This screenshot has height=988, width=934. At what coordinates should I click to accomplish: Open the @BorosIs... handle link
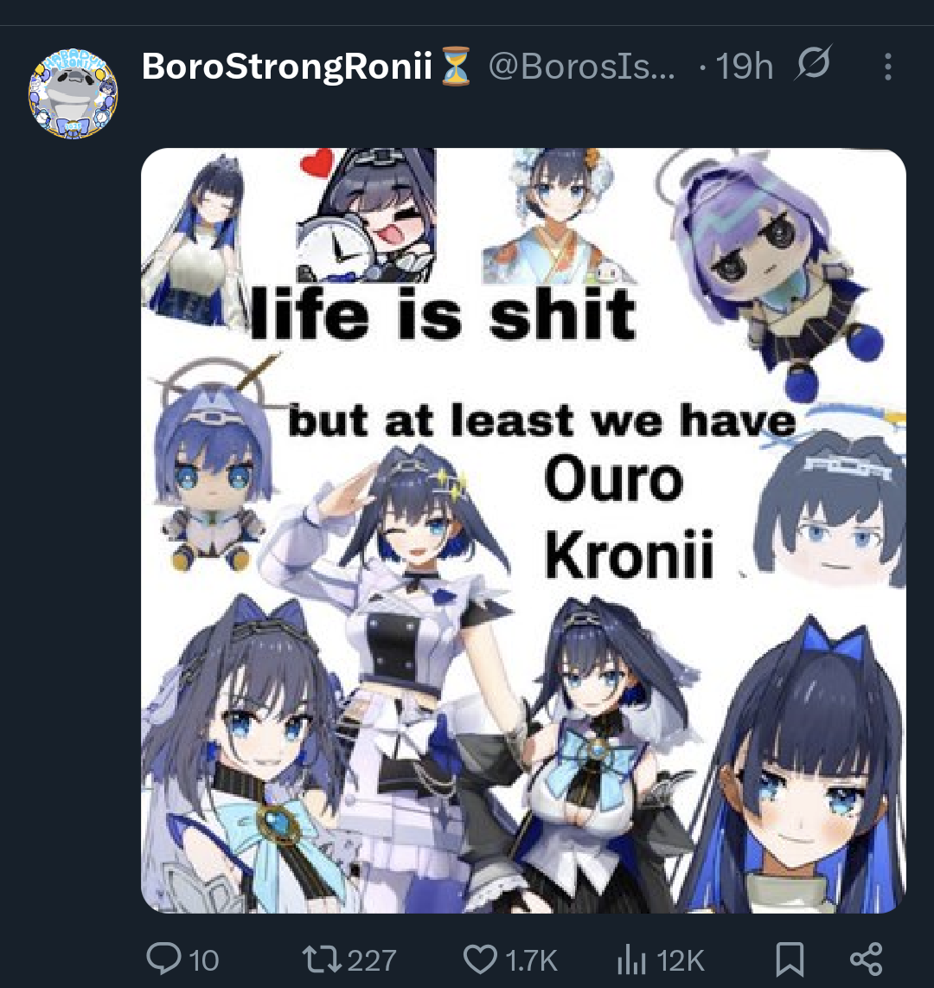(581, 66)
